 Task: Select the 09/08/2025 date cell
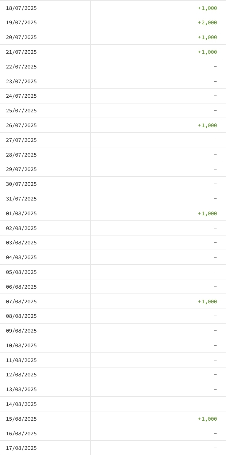coord(21,331)
